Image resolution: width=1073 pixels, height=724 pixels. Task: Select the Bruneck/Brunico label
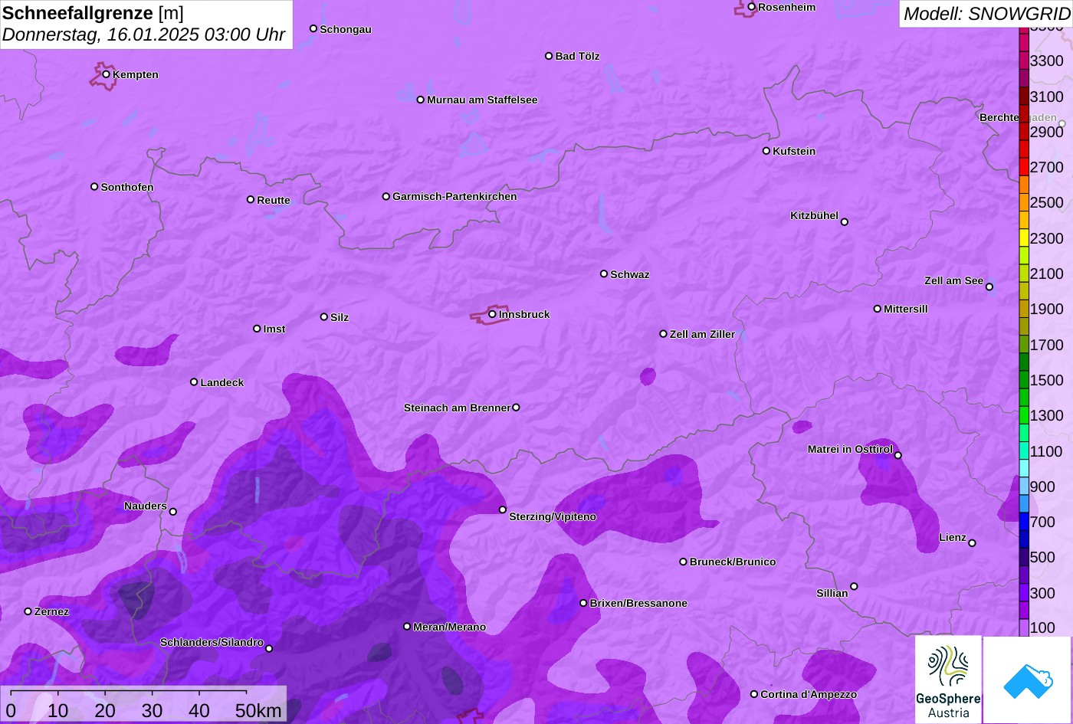[x=733, y=562]
